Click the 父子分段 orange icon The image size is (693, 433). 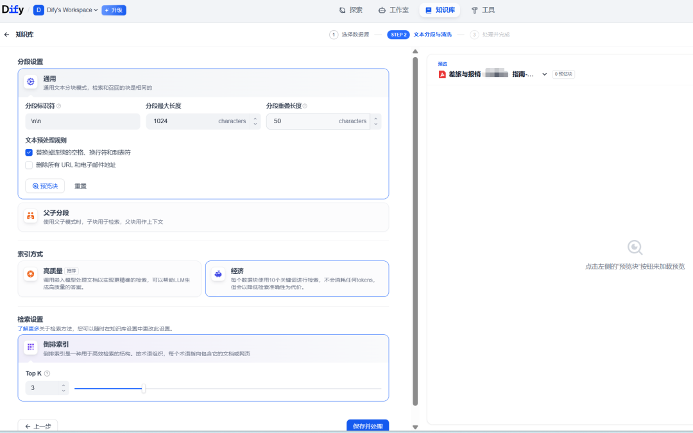pyautogui.click(x=31, y=216)
